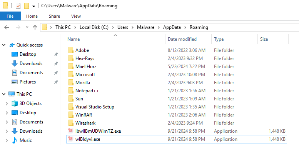Switch to the Home ribbon tab
The width and height of the screenshot is (299, 145).
point(32,16)
